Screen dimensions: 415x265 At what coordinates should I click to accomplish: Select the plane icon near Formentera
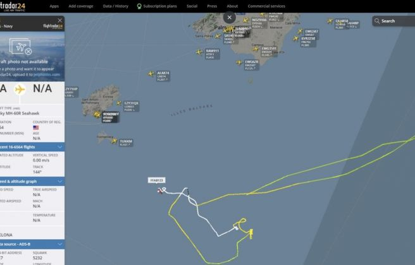pos(114,141)
